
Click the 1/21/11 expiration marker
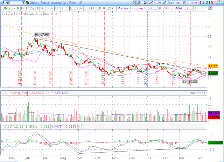click(x=157, y=78)
